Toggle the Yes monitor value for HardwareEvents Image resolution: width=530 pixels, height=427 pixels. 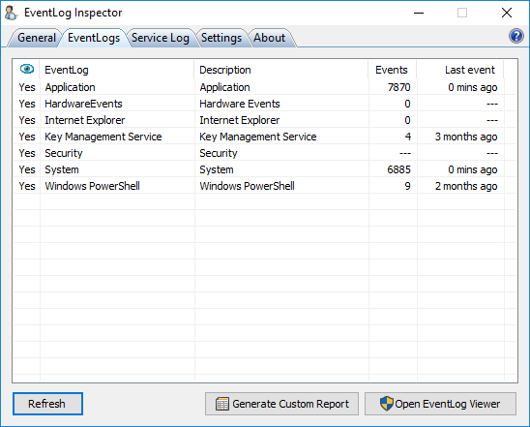(x=27, y=104)
